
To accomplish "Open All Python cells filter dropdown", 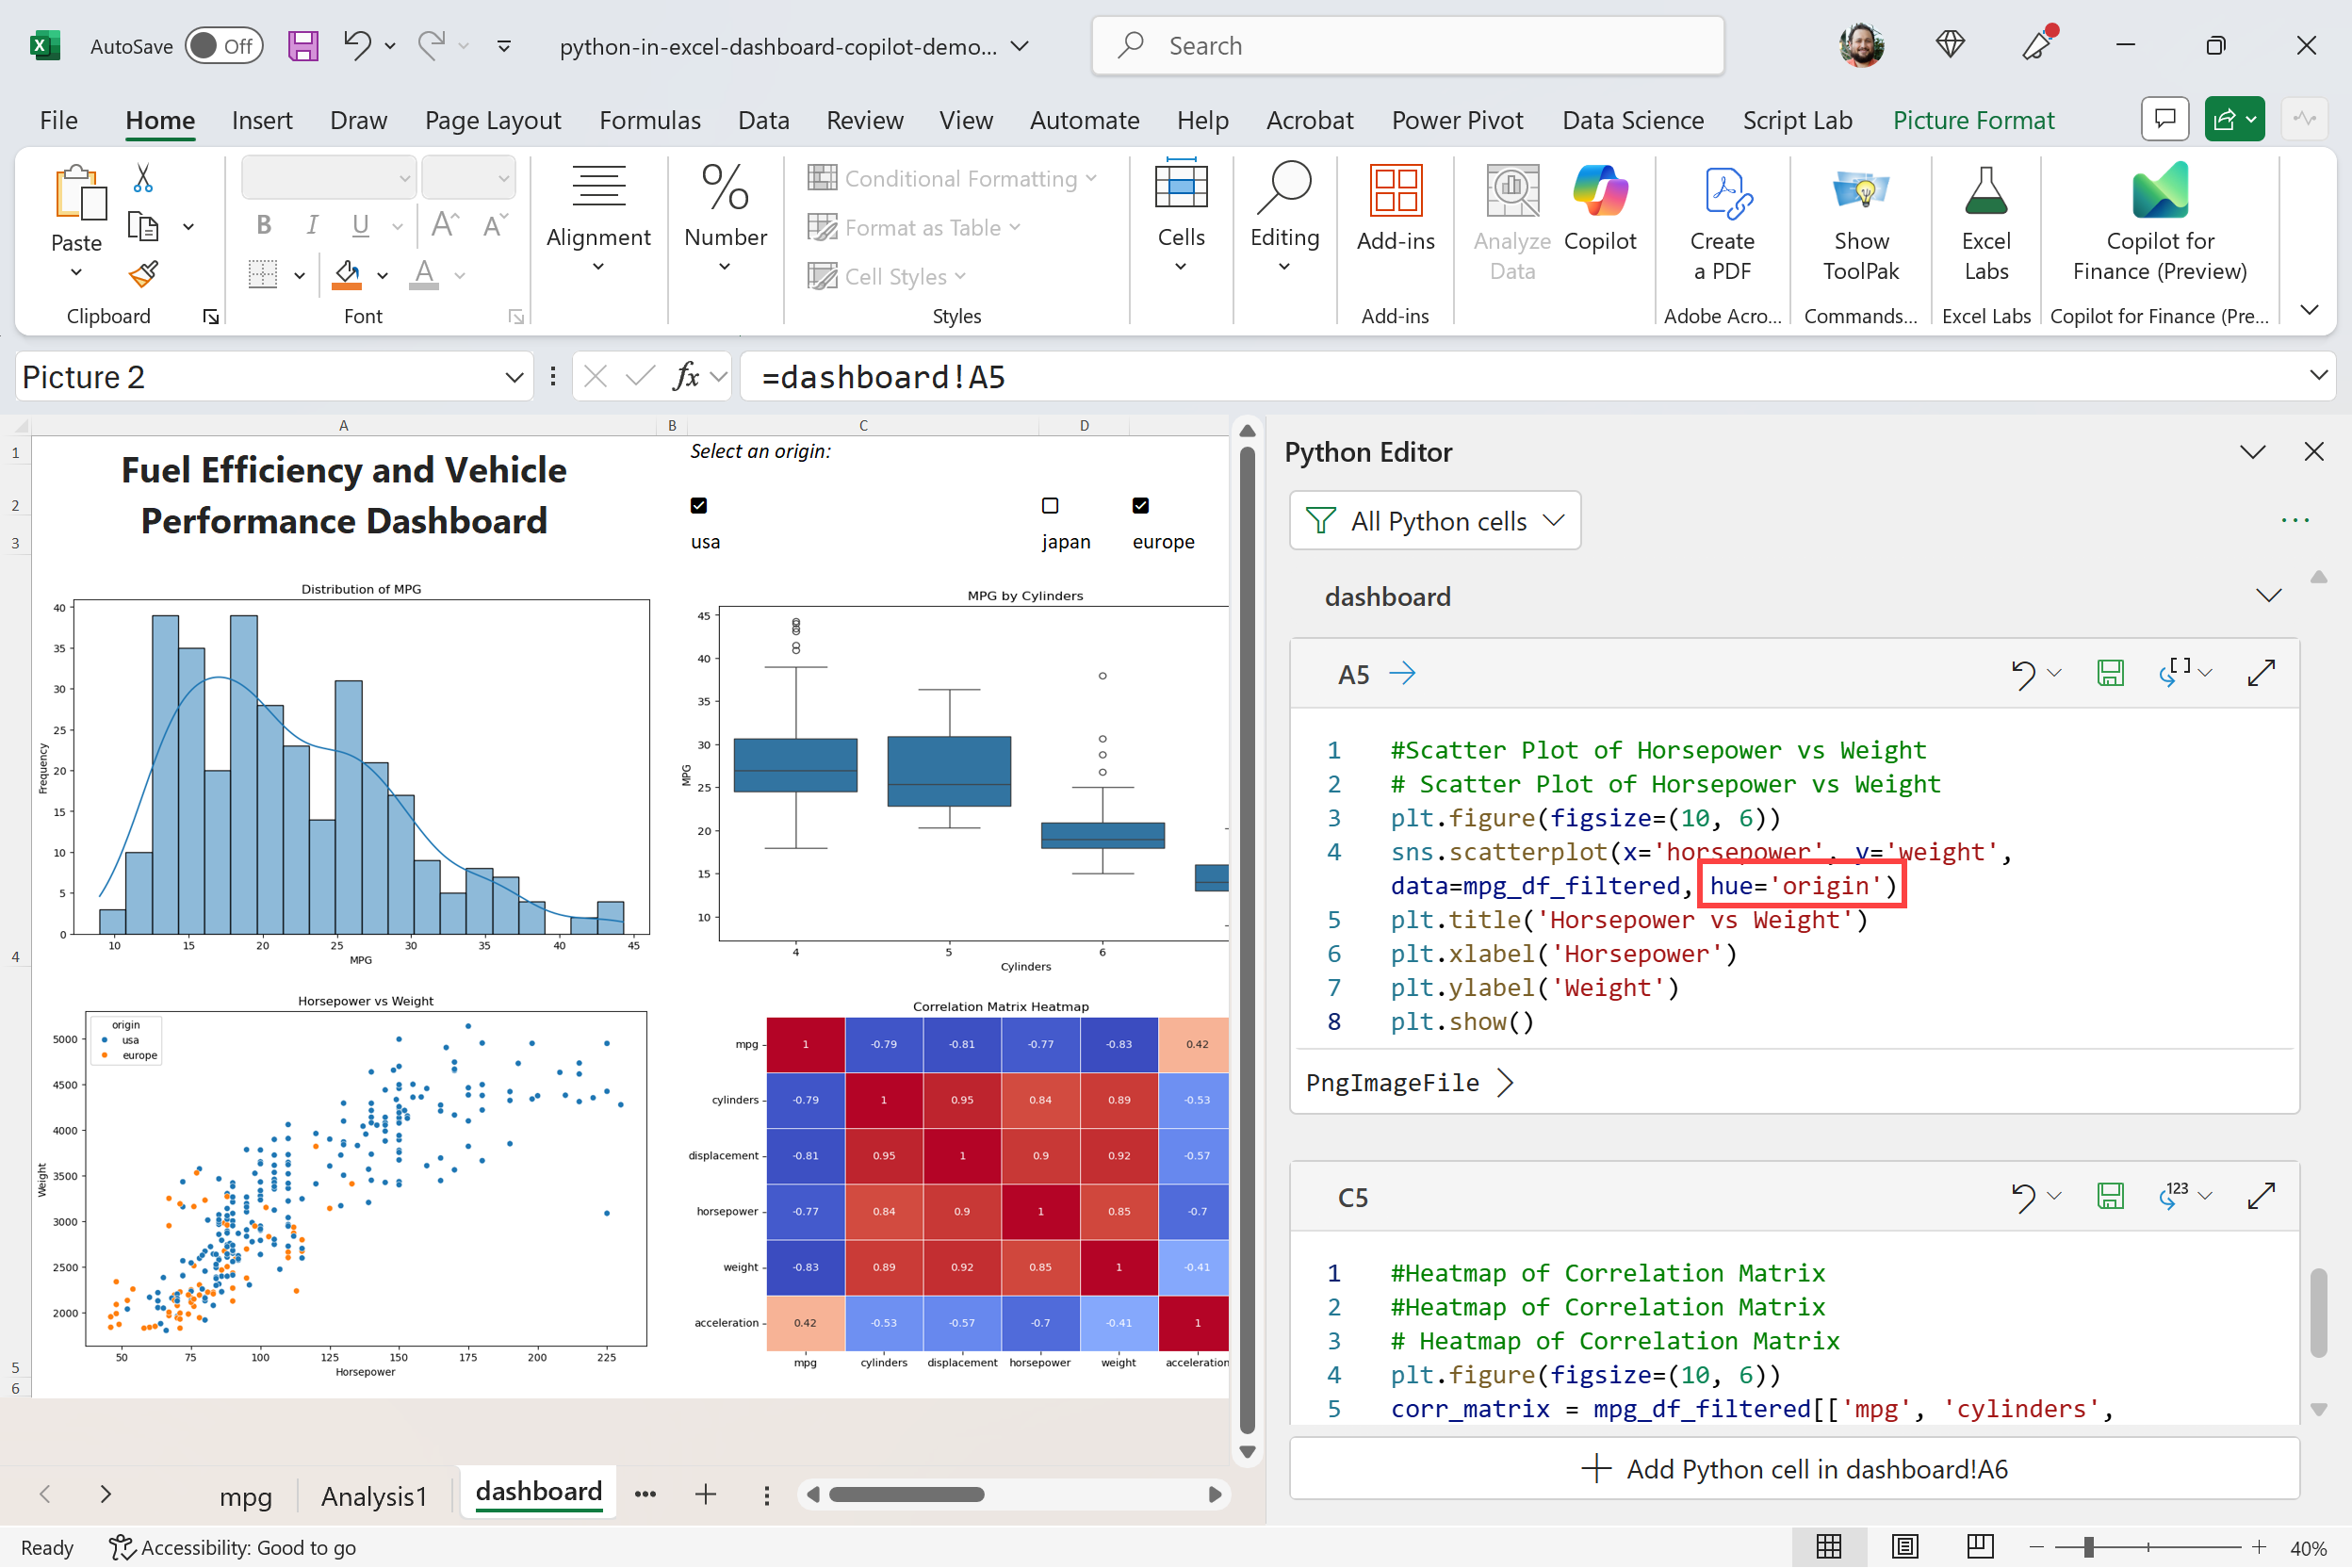I will coord(1435,521).
